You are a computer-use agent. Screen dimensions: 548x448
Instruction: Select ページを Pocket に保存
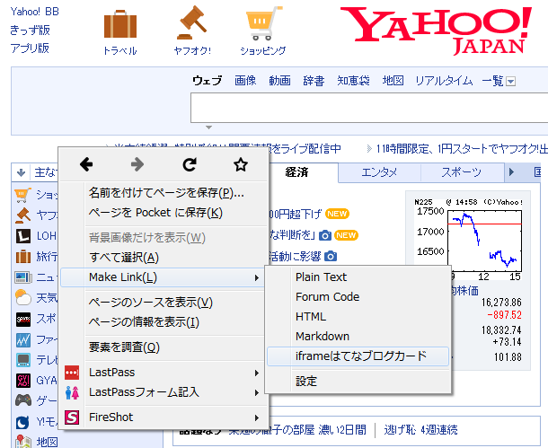click(x=164, y=213)
